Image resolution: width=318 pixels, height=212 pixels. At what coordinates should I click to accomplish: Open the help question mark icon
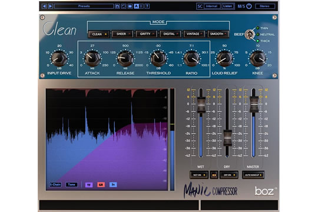pos(147,6)
